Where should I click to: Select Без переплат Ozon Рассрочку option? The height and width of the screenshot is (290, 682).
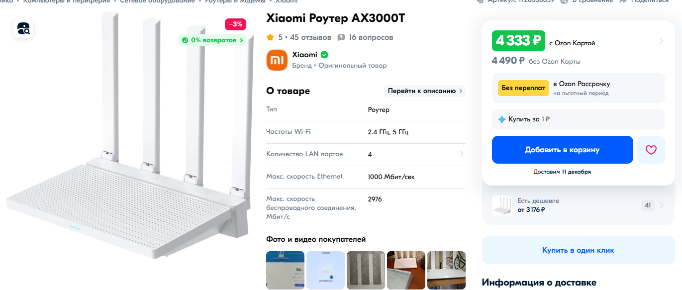(x=578, y=88)
